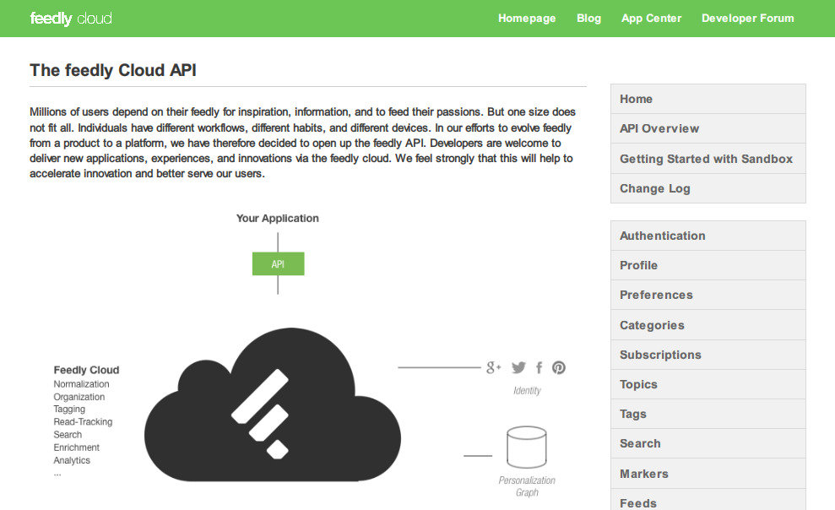The width and height of the screenshot is (835, 510).
Task: Visit the Developer Forum
Action: tap(747, 18)
